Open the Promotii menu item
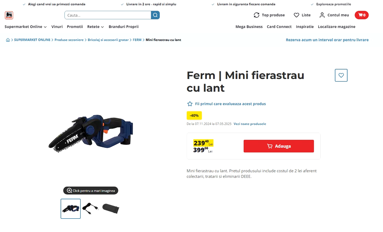Screen dimensions: 383x232 (x=75, y=27)
